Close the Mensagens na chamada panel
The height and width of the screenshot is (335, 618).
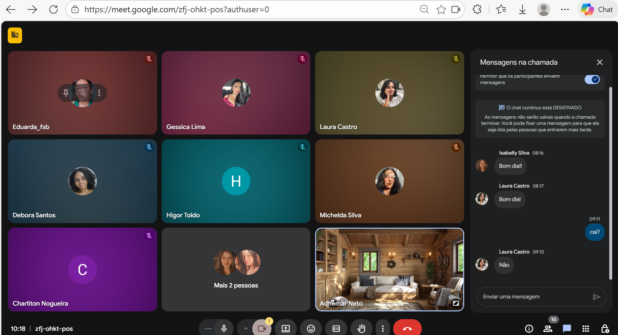600,62
